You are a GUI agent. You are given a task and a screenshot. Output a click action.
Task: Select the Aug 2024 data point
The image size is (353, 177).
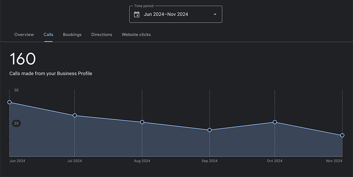[x=142, y=122]
